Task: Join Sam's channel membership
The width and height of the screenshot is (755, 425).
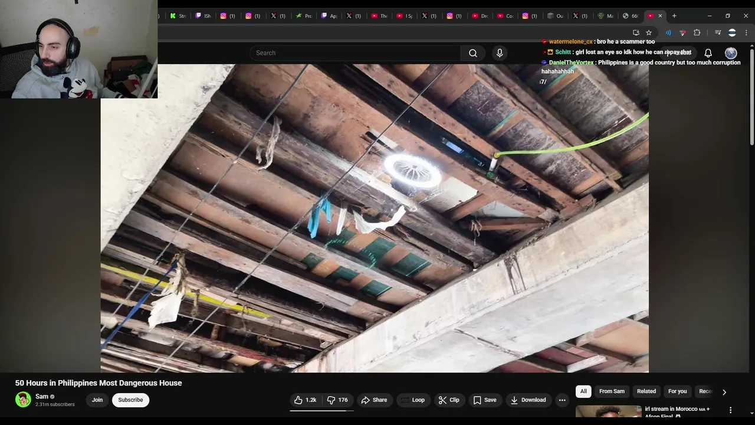Action: pos(97,400)
